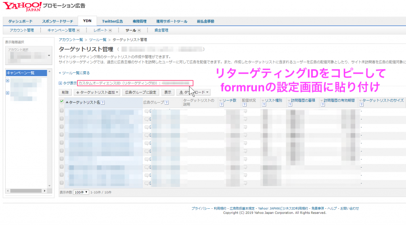
Task: Open the ターゲットリスト追加 dropdown button
Action: [x=97, y=92]
